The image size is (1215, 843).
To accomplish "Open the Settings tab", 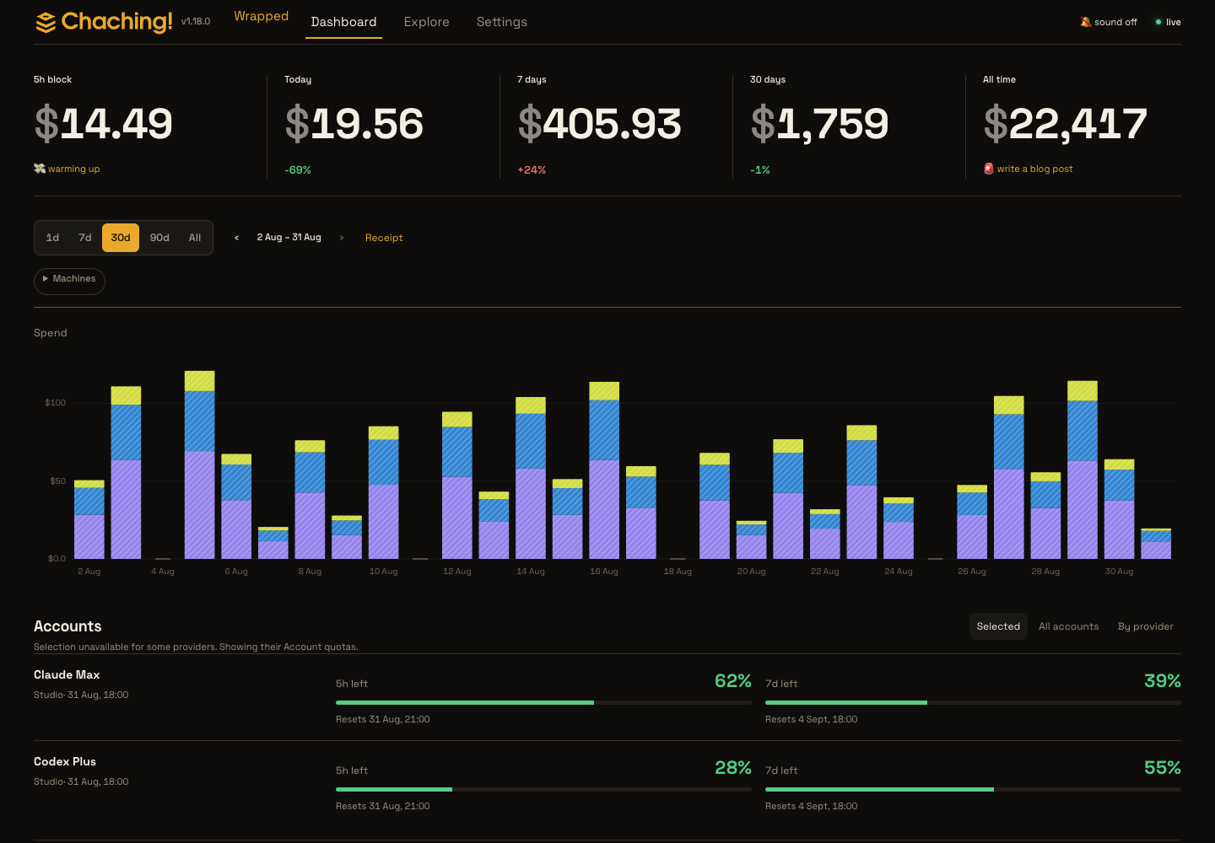I will 502,22.
